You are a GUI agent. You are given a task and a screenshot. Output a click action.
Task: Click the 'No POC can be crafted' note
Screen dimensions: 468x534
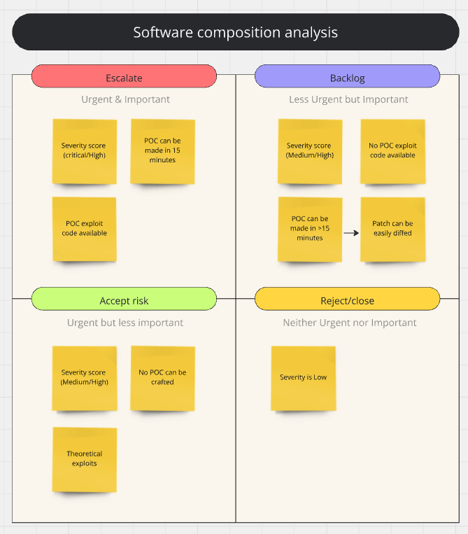[x=162, y=378]
